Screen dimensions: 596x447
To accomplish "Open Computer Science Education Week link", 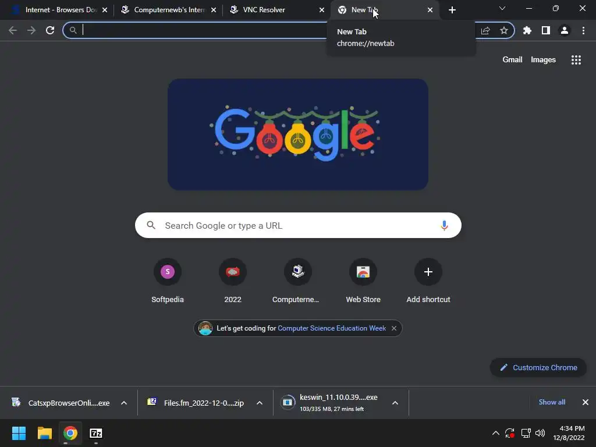I will click(332, 328).
